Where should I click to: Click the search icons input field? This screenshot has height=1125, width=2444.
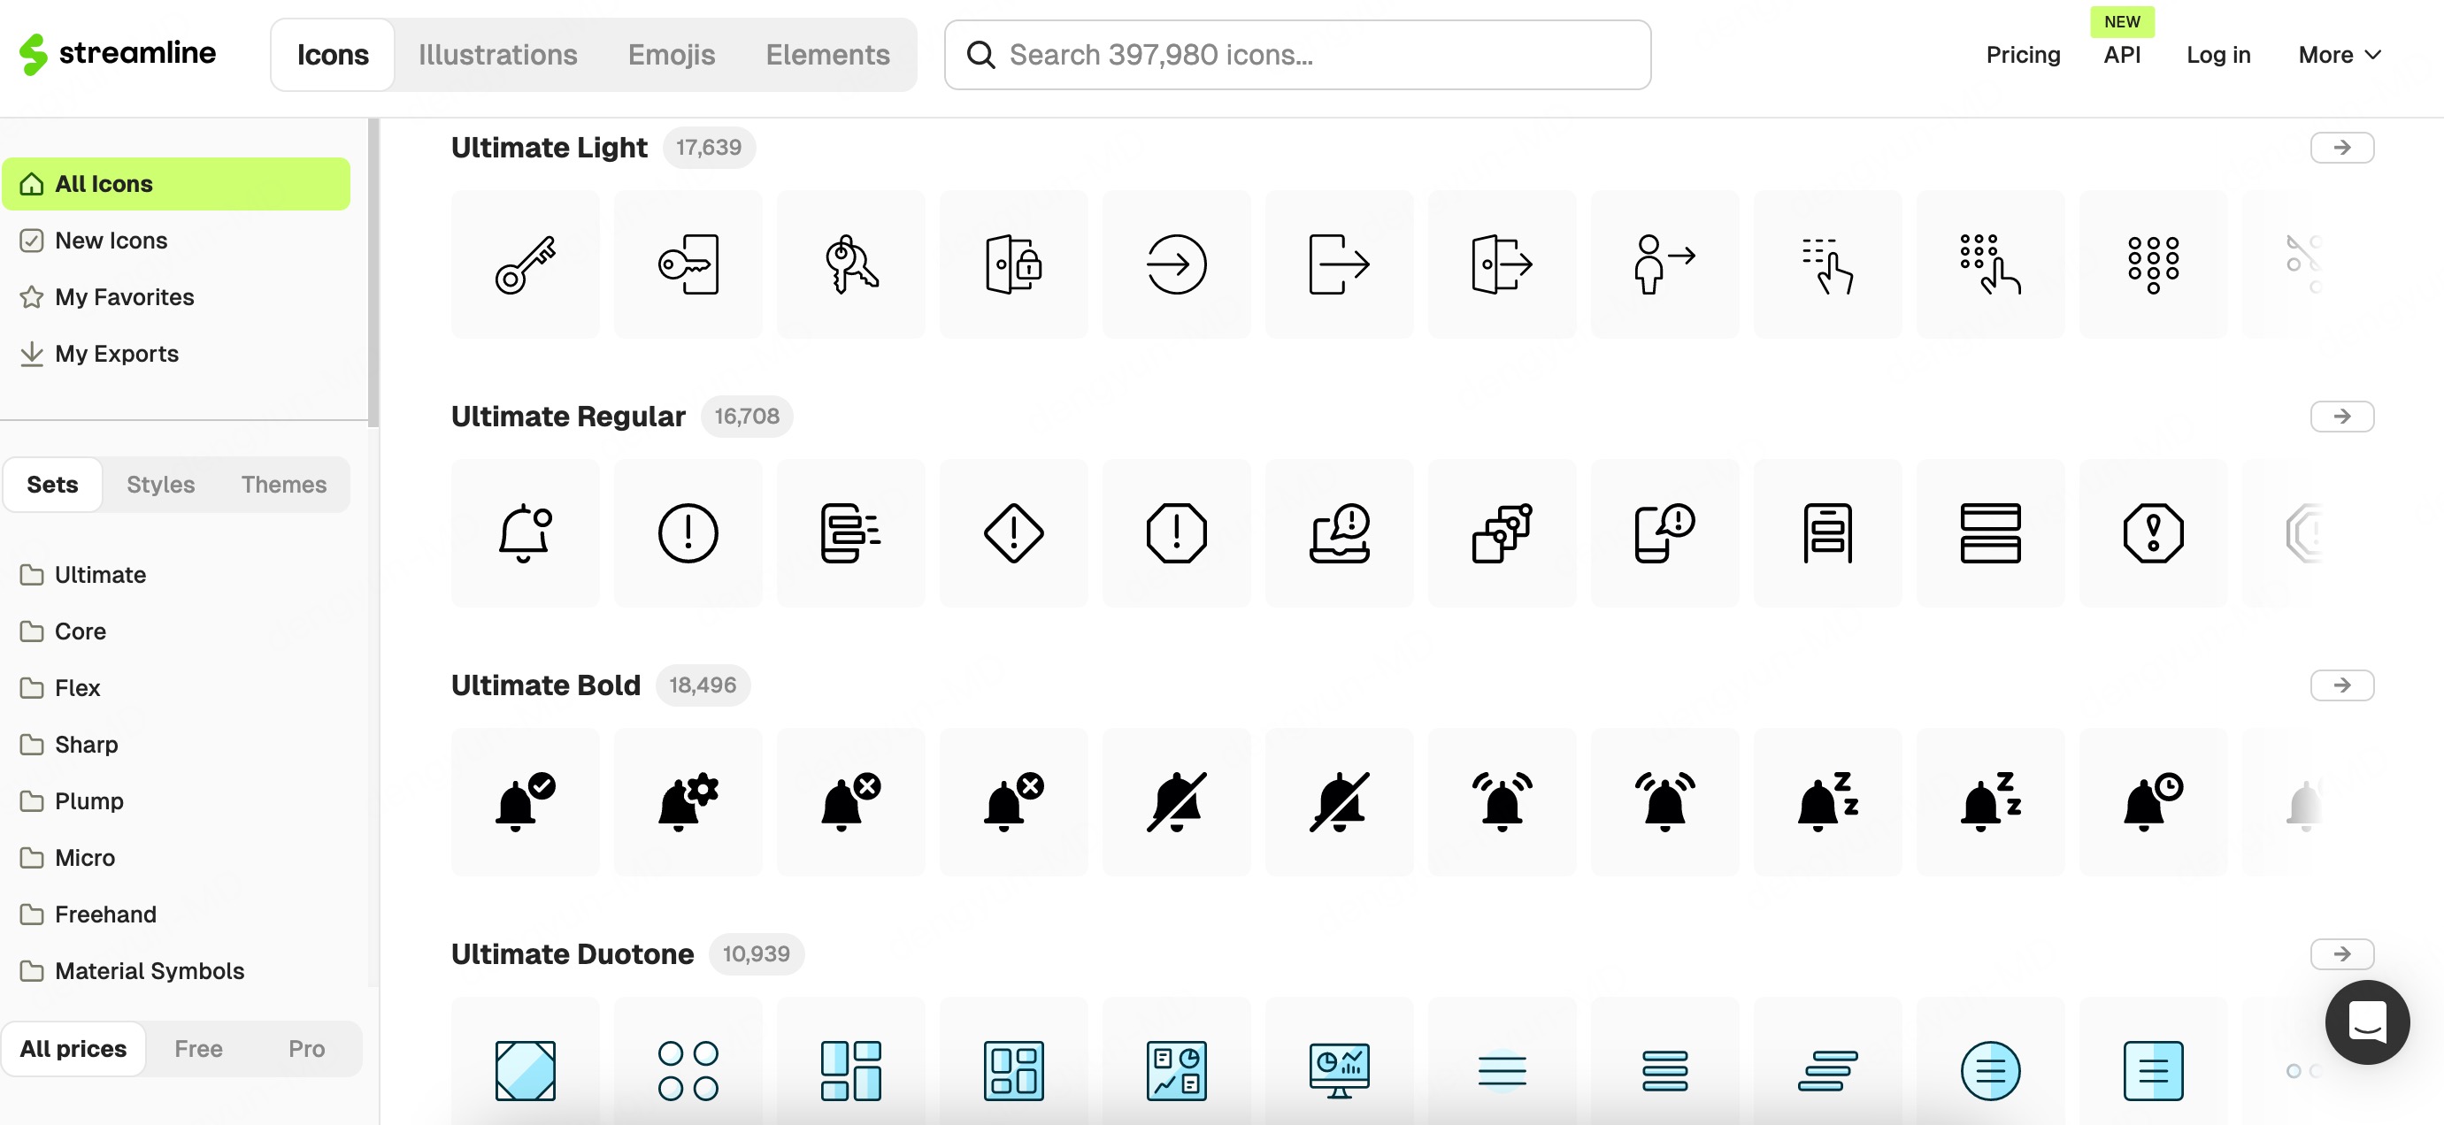(1297, 55)
